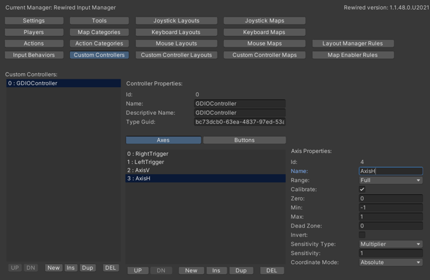Go to Keyboard Maps
This screenshot has height=280, width=430.
[264, 32]
